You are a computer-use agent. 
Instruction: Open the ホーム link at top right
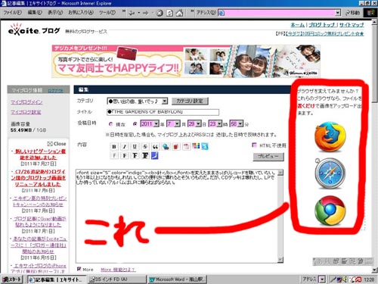pos(297,25)
